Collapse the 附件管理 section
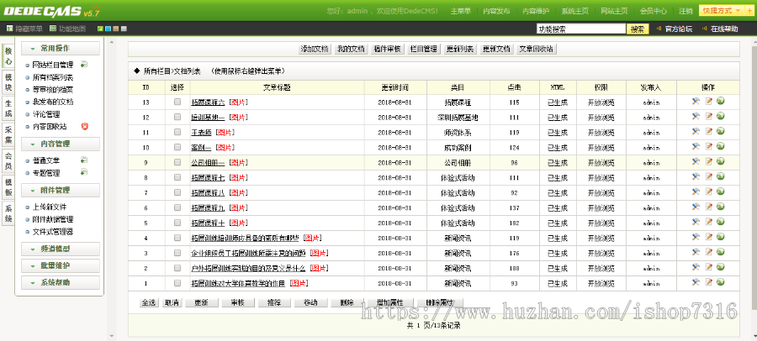The height and width of the screenshot is (341, 757). pos(61,190)
